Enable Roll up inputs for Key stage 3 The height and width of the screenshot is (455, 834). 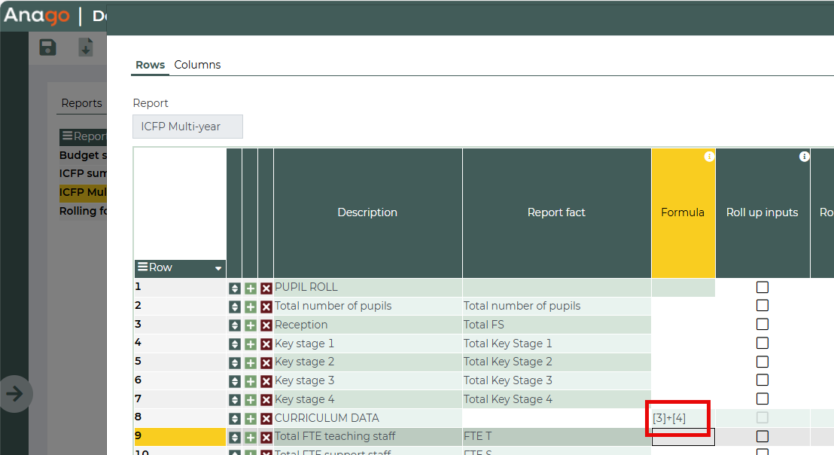click(x=762, y=380)
